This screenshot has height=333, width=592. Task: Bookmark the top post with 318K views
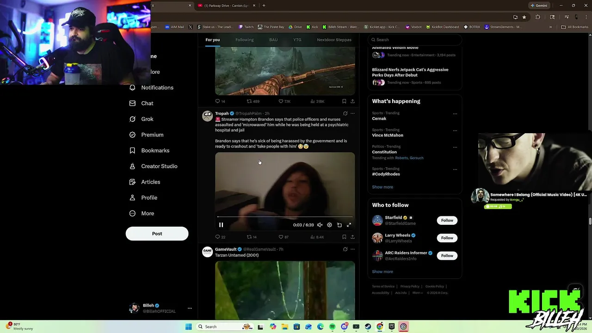point(344,101)
